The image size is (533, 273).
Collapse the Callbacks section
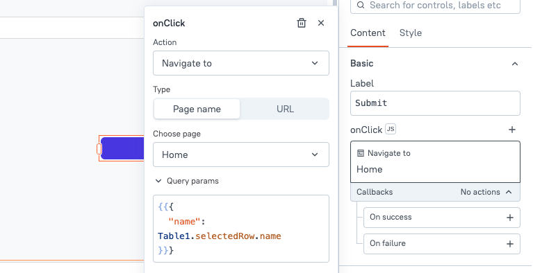pos(509,192)
